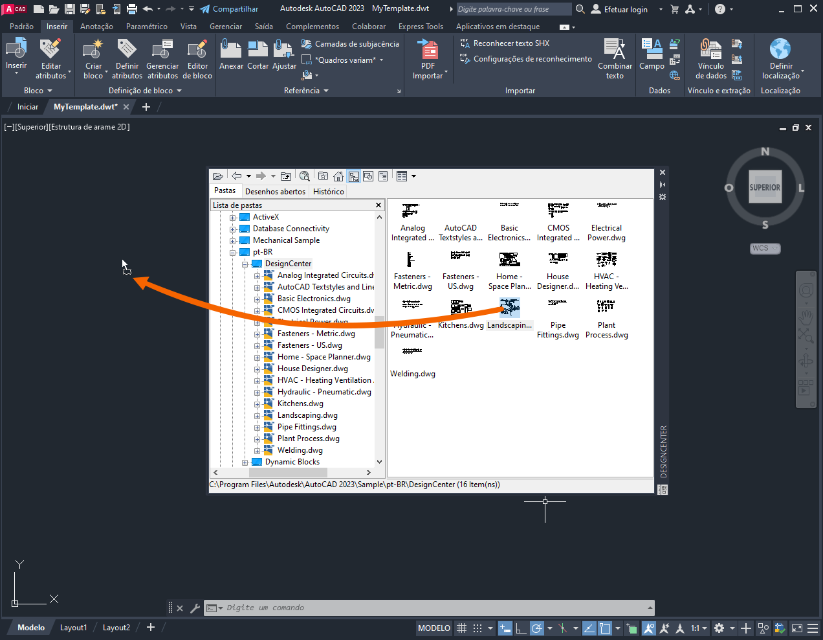
Task: Click the Criar bloco tool
Action: [x=94, y=58]
